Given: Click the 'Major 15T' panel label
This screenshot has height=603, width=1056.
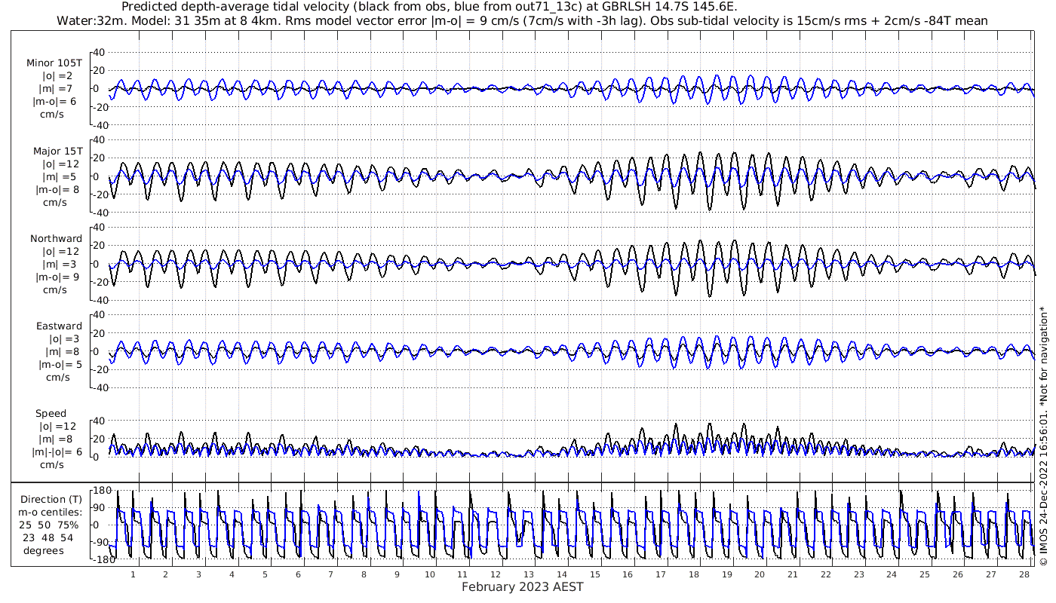Looking at the screenshot, I should (x=58, y=151).
